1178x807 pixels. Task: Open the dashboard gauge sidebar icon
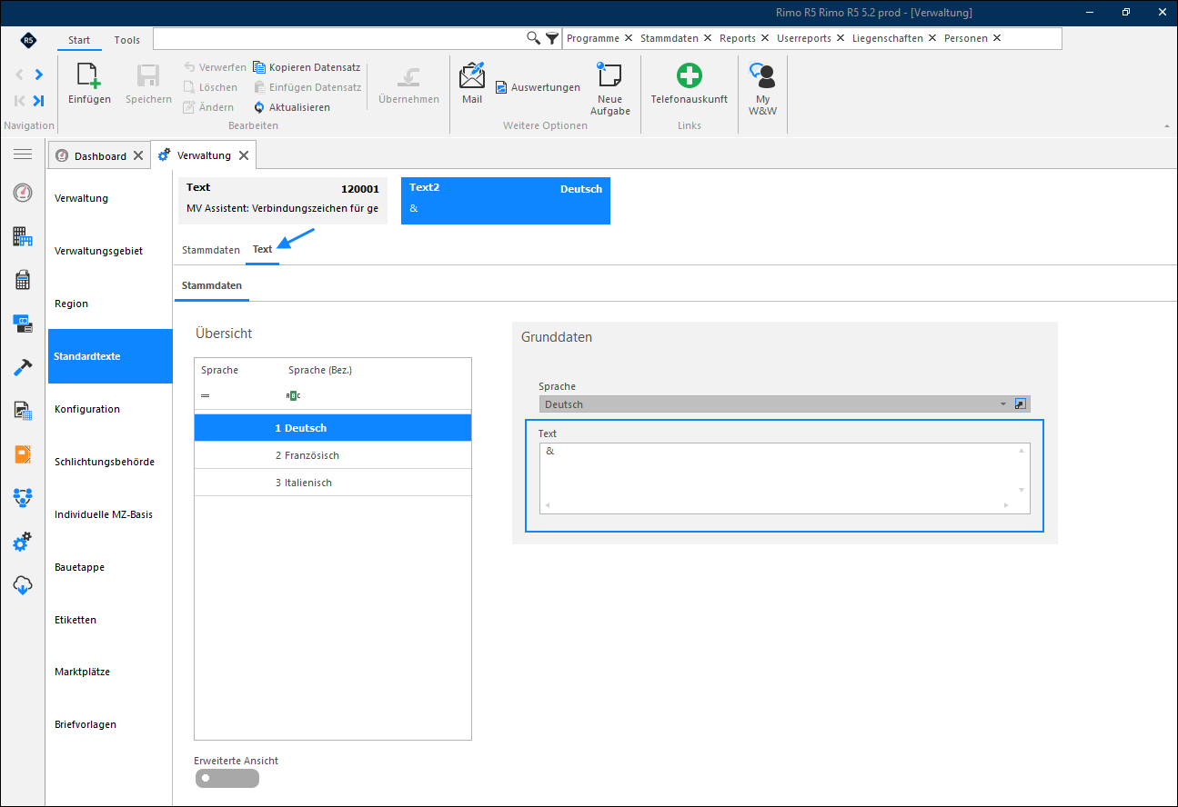pyautogui.click(x=23, y=193)
